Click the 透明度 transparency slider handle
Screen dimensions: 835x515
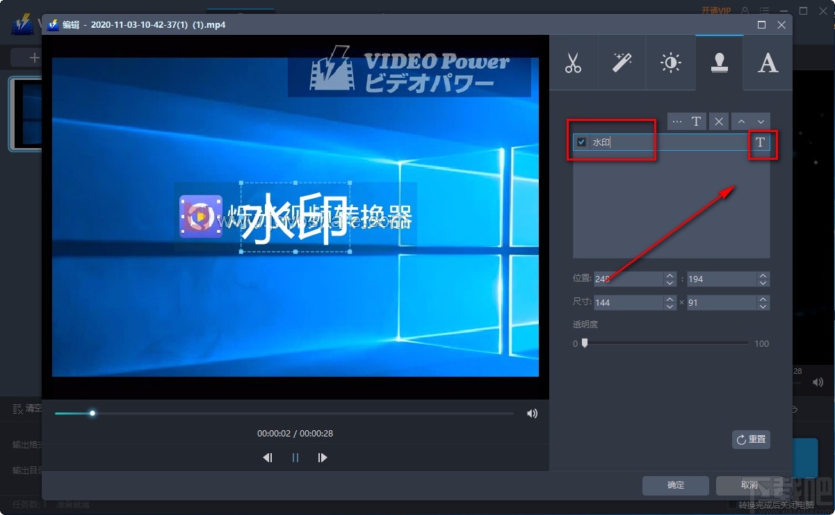(585, 343)
